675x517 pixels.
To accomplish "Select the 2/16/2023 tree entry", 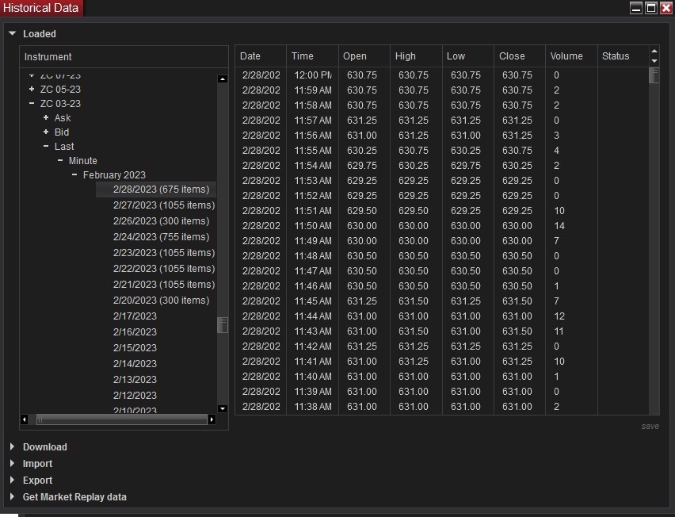I will point(135,332).
